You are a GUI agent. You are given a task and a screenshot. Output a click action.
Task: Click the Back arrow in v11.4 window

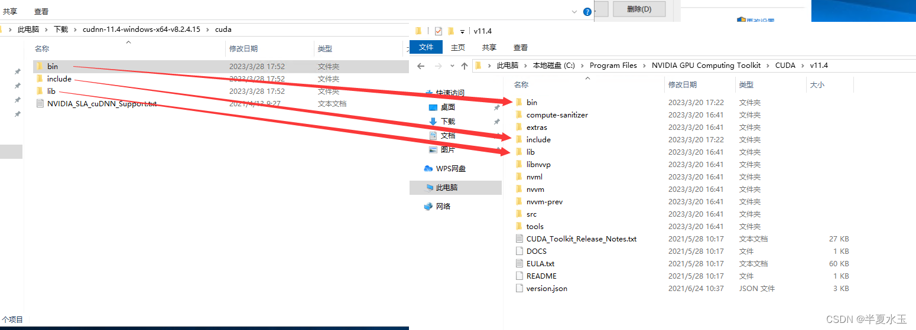point(422,66)
